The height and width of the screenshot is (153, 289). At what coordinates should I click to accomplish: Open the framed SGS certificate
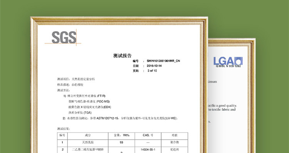pos(119,85)
